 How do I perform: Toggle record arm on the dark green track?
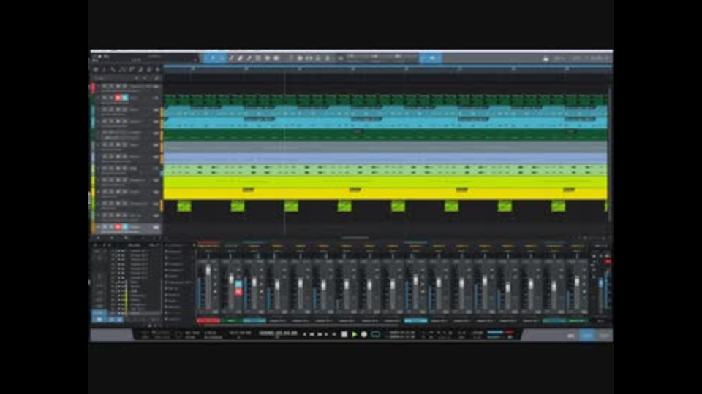click(x=118, y=97)
